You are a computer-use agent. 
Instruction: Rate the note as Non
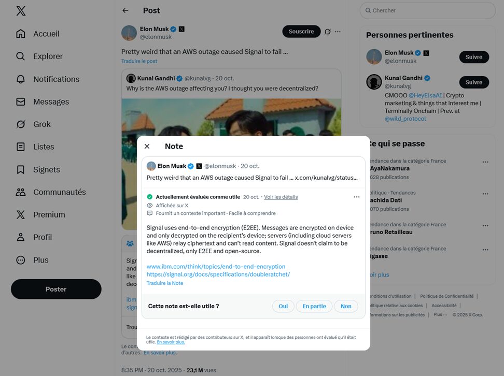346,306
